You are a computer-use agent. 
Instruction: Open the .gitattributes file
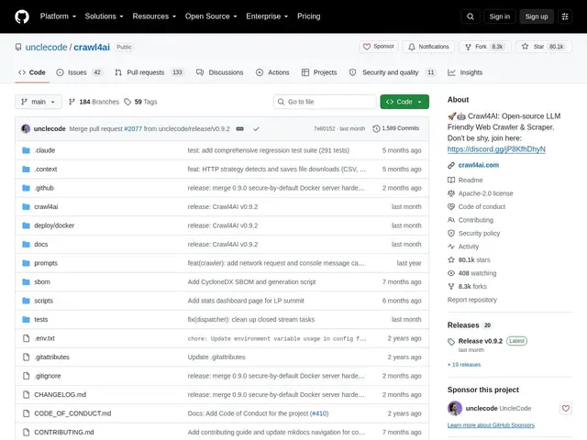(x=51, y=357)
